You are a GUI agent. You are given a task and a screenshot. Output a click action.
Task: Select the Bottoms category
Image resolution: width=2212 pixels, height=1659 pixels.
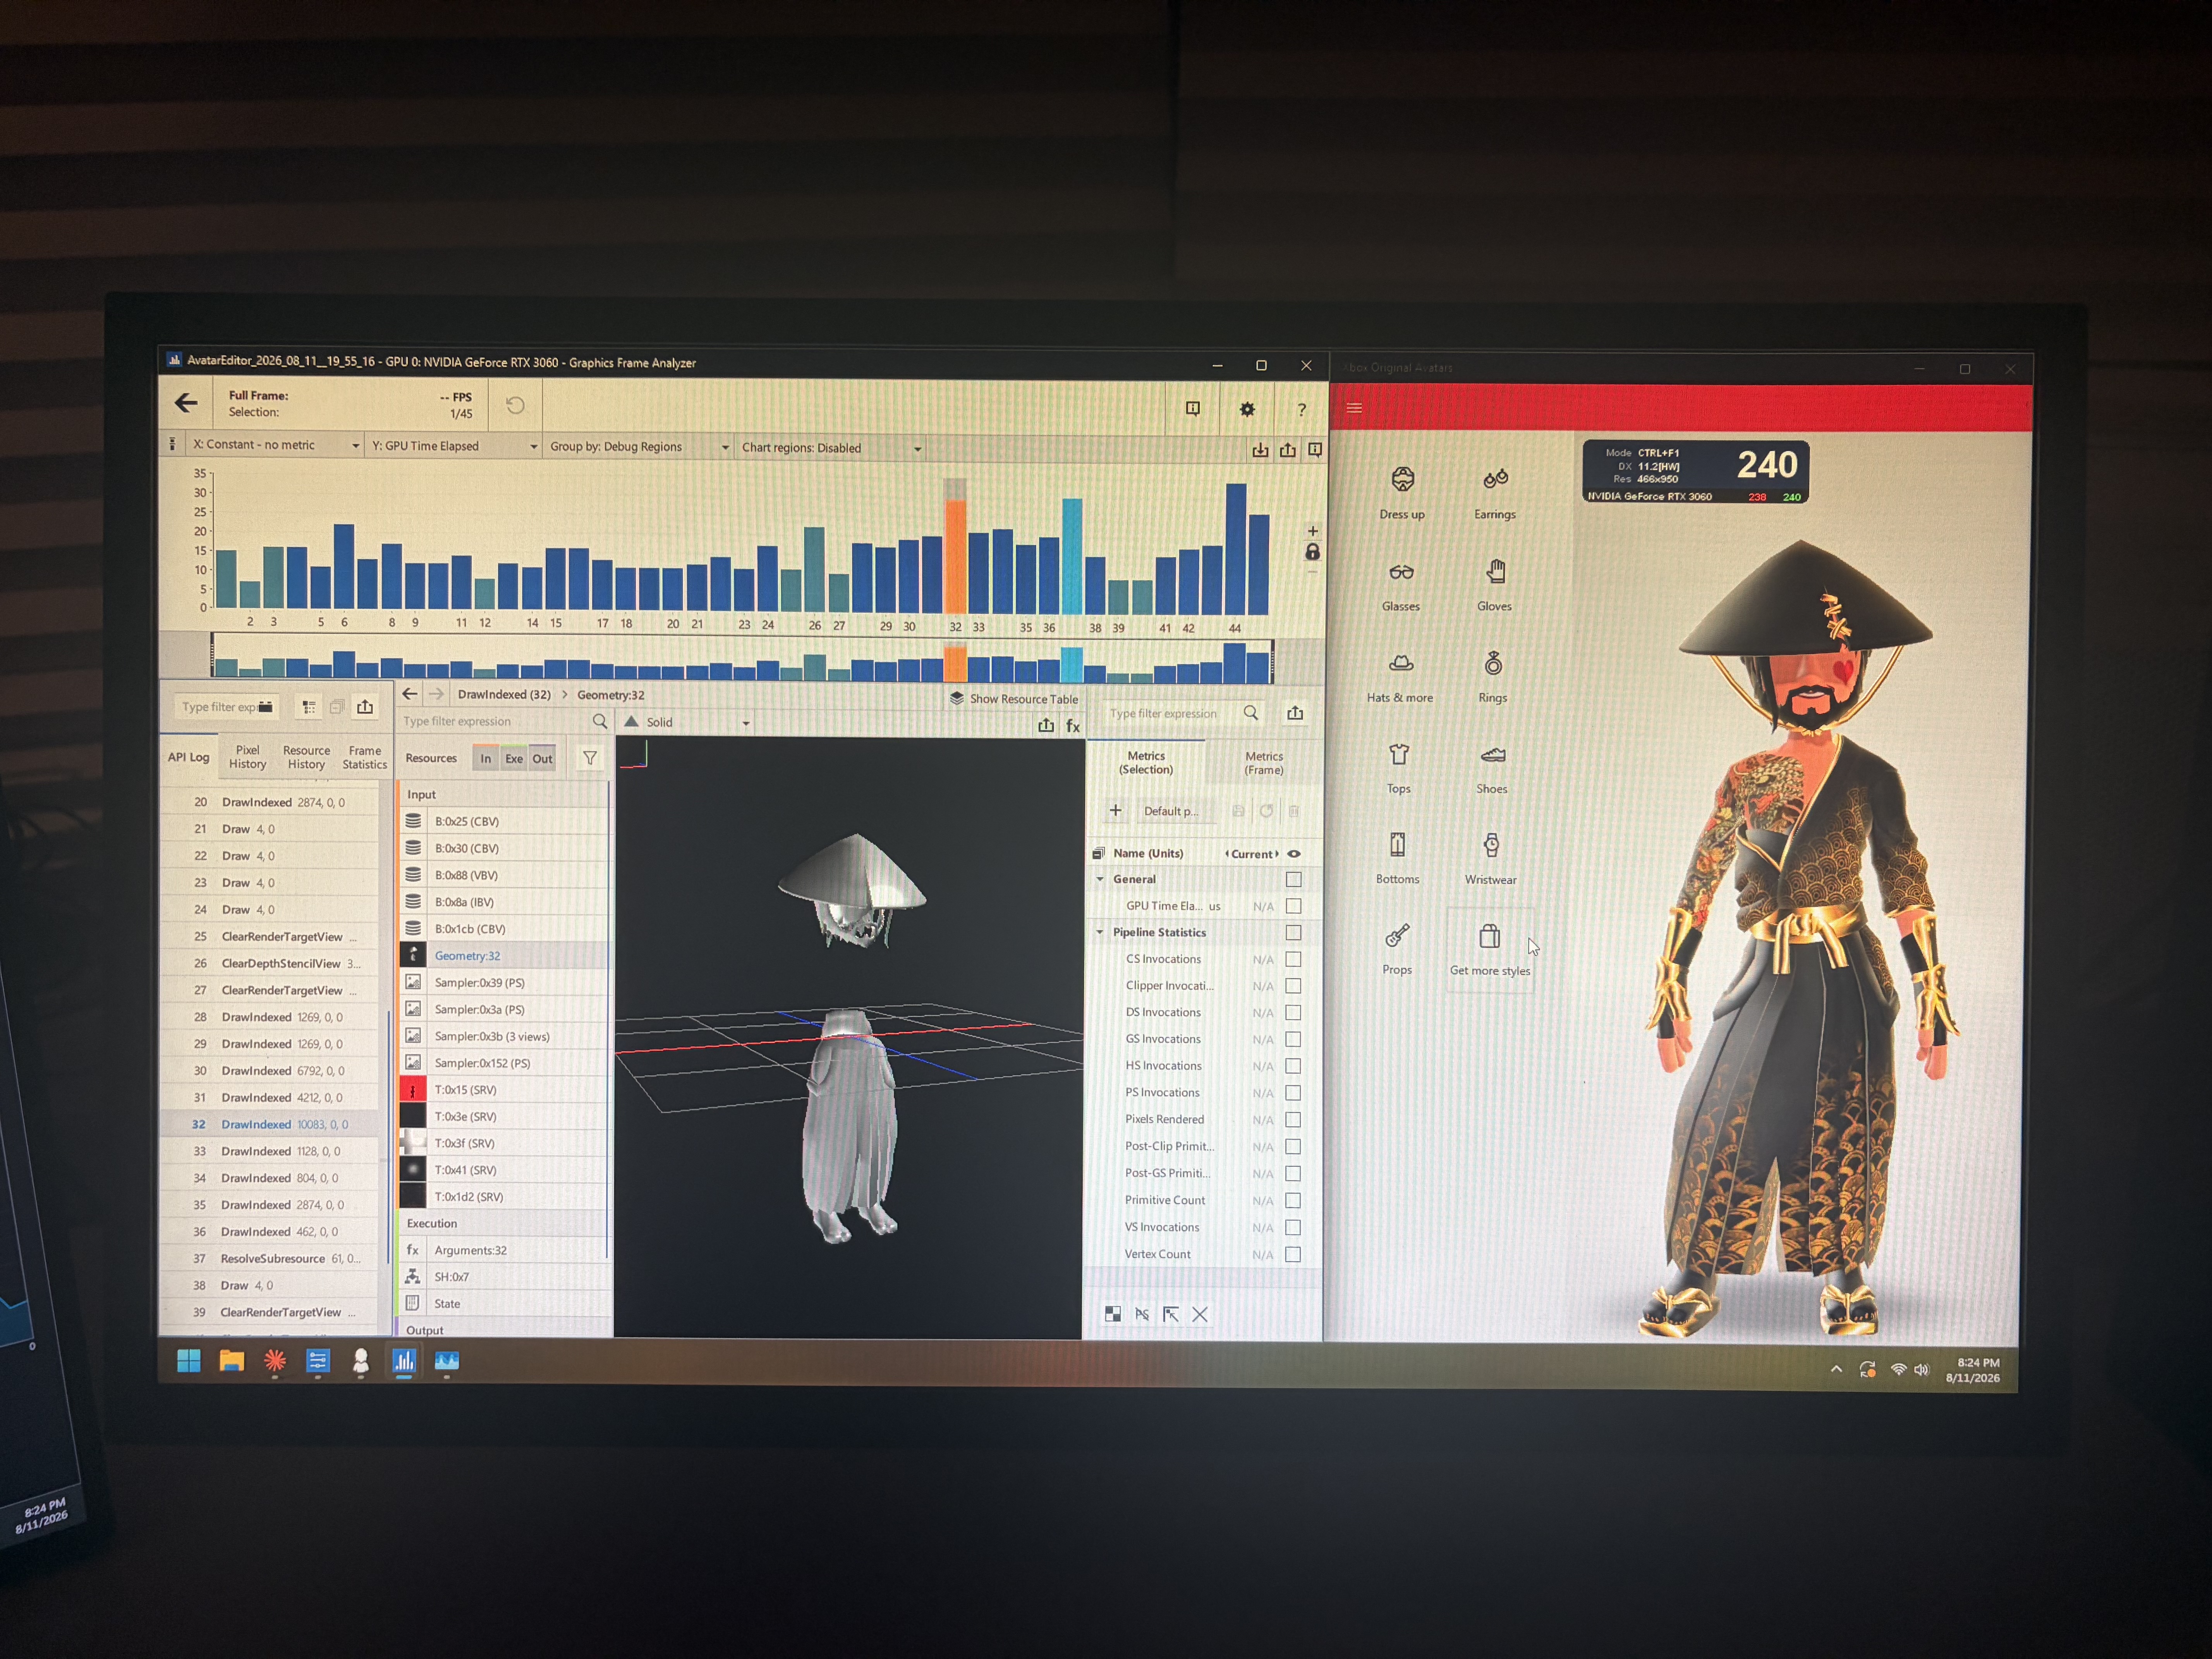1398,858
